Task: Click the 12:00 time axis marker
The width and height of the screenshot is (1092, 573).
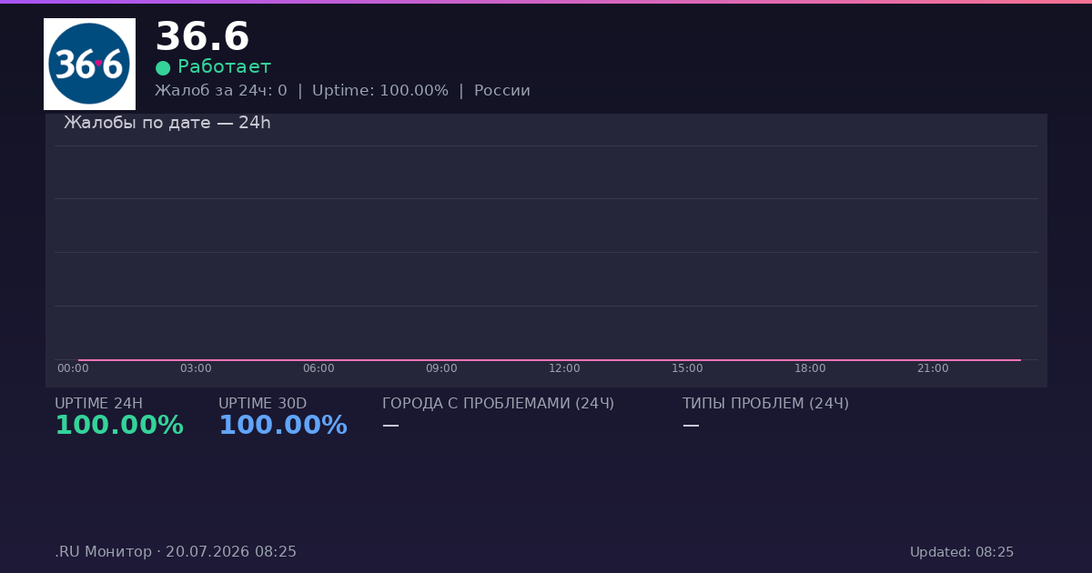Action: click(x=564, y=368)
